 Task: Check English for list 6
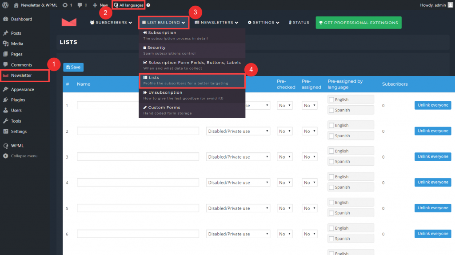[331, 228]
